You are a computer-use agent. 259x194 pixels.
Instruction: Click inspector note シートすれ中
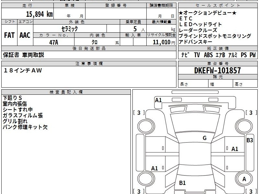(18, 110)
